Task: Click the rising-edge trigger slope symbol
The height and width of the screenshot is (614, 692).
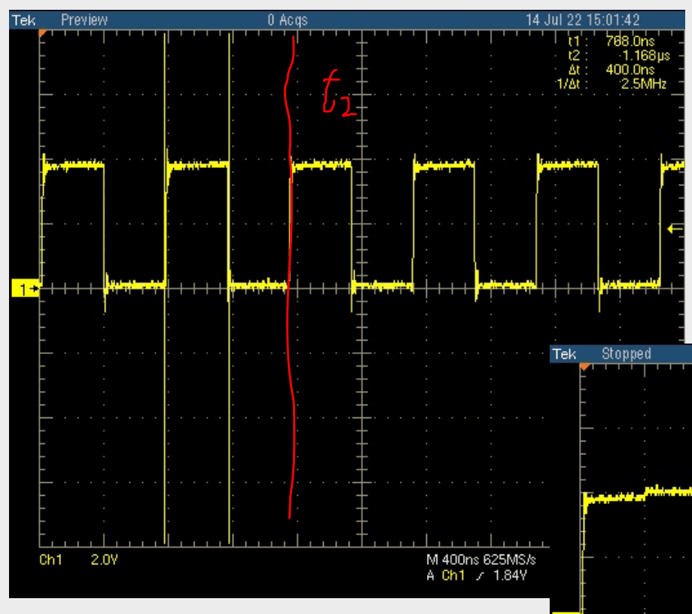Action: 480,576
